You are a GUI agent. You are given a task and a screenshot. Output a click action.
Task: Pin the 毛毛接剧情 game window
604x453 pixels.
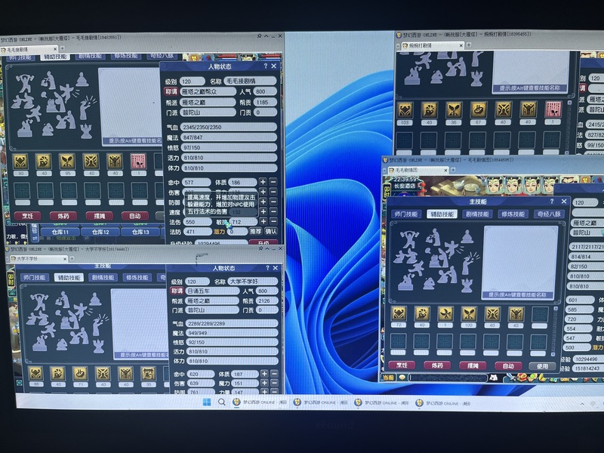(259, 35)
